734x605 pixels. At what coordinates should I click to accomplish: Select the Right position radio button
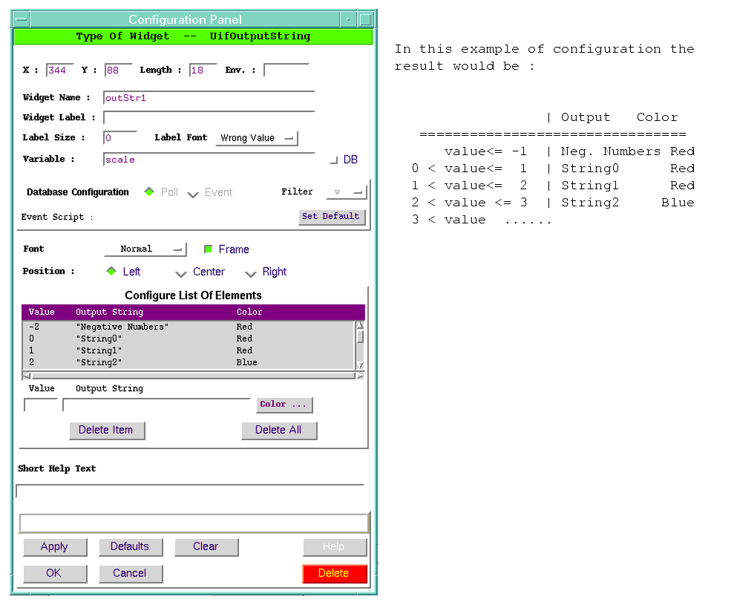tap(250, 272)
